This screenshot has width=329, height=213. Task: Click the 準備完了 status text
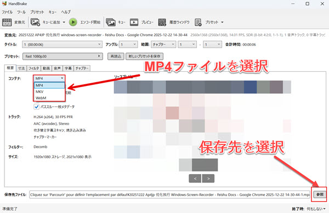[x=10, y=209]
